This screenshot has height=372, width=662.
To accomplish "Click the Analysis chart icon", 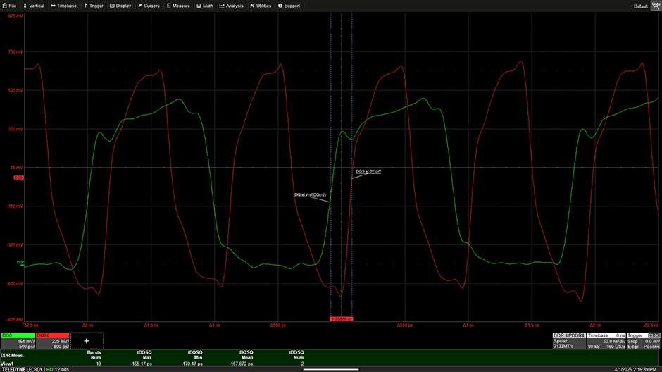I will coord(223,6).
